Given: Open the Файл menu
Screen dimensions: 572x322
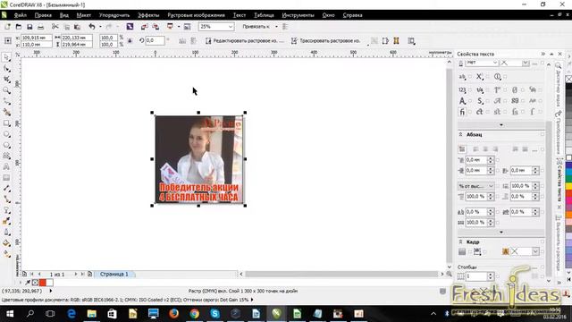Looking at the screenshot, I should (20, 15).
